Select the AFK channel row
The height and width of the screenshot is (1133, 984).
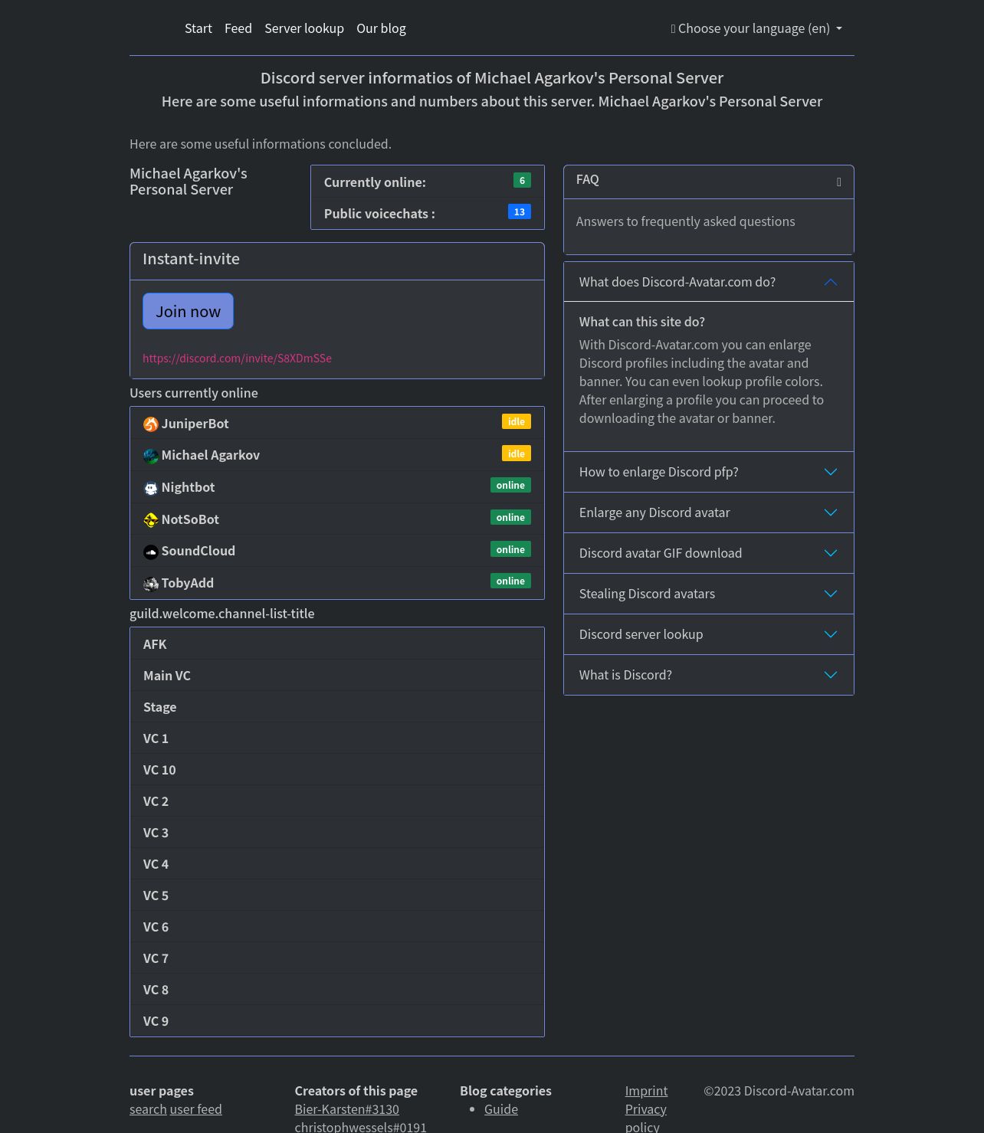[x=337, y=643]
